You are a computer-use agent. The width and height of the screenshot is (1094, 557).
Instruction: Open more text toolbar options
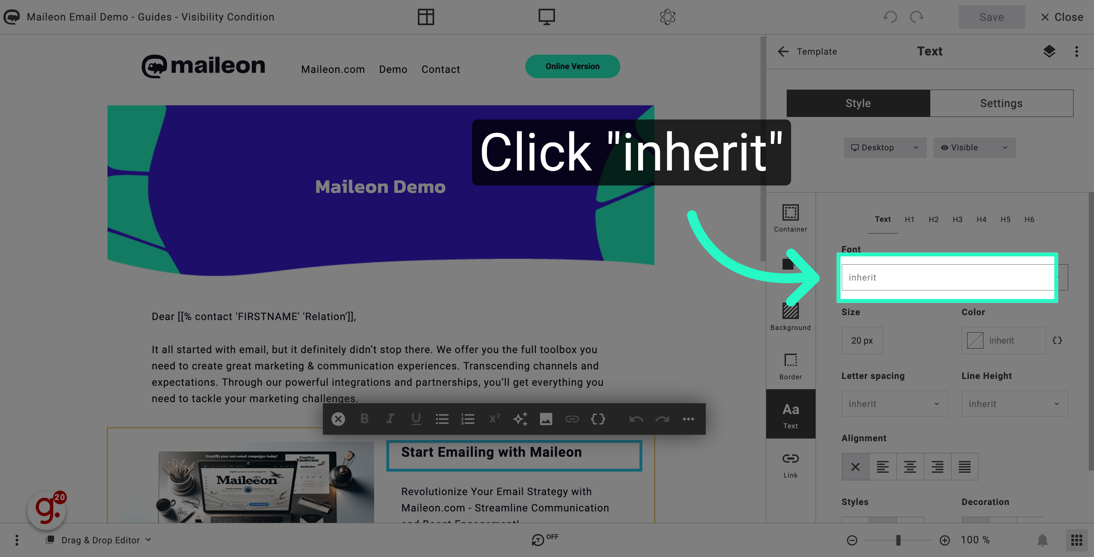click(688, 419)
